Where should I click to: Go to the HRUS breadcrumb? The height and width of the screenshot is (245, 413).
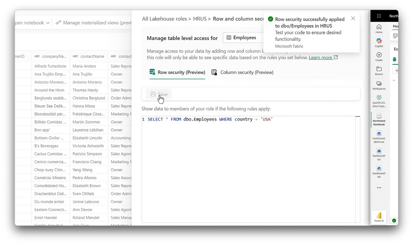(200, 19)
